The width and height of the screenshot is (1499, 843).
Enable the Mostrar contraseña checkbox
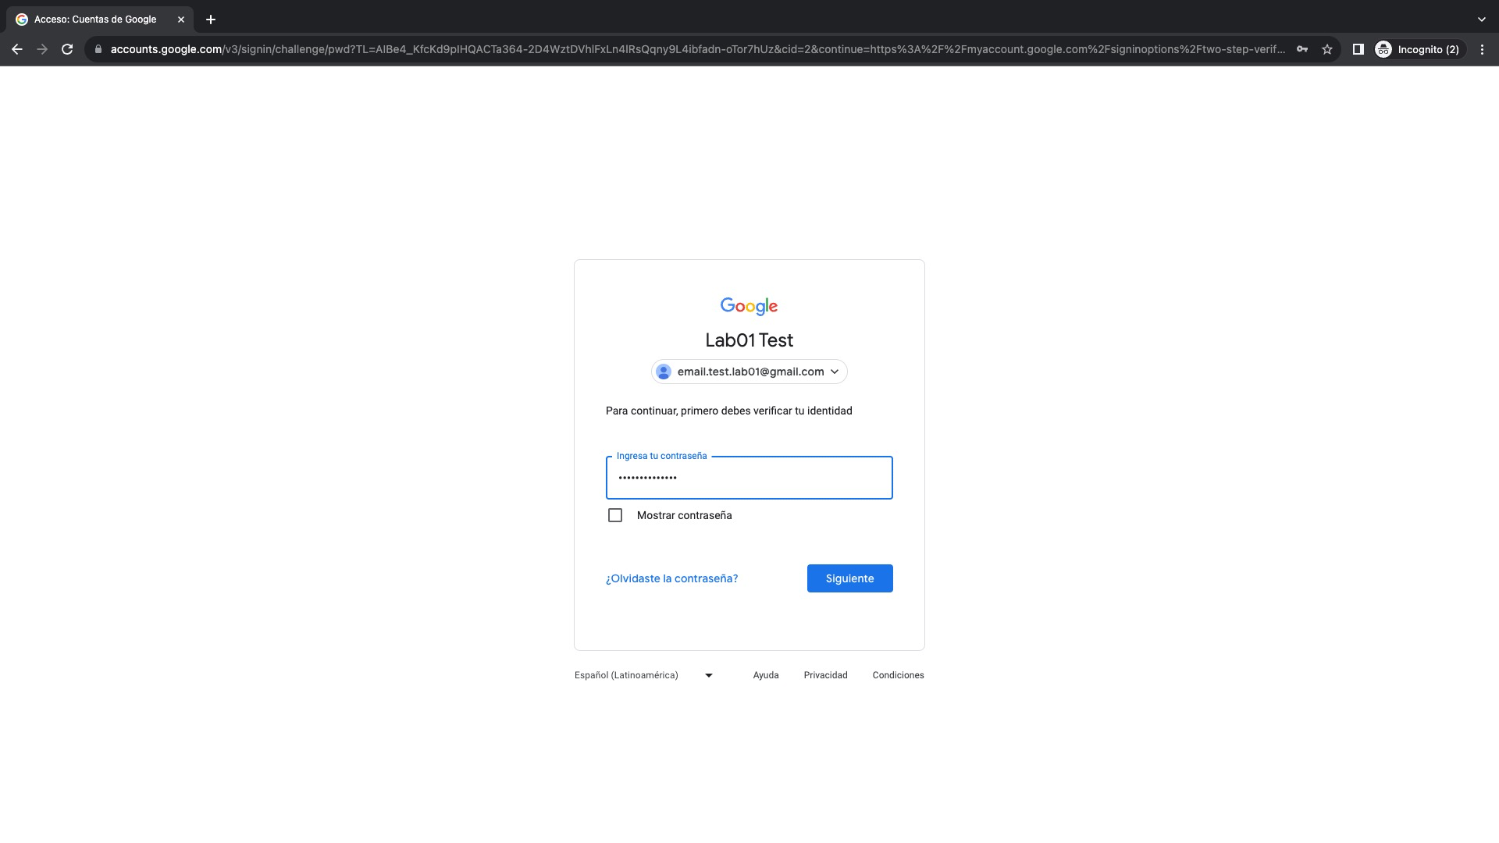click(x=615, y=515)
